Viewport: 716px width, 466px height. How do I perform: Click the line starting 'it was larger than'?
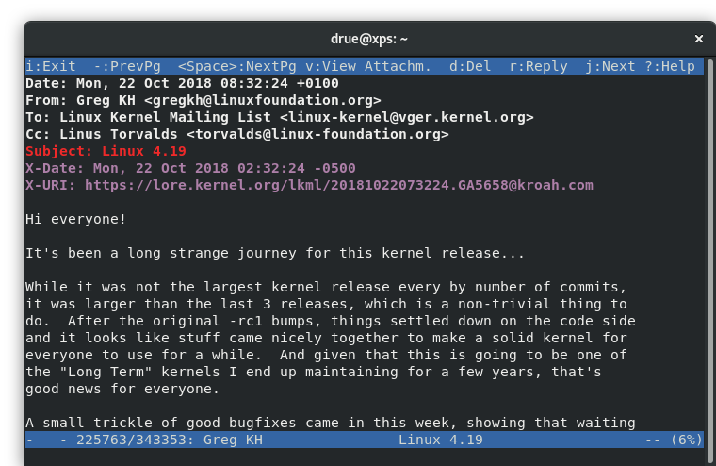326,304
